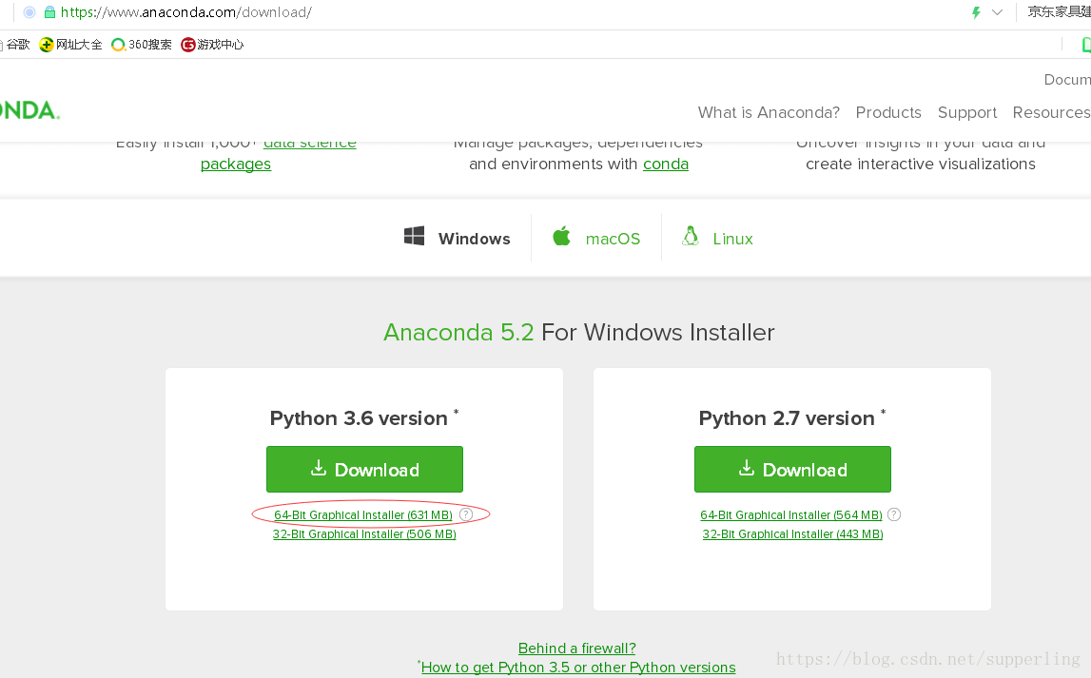Open the dropdown arrow beside lightning icon
1091x678 pixels.
pos(997,12)
